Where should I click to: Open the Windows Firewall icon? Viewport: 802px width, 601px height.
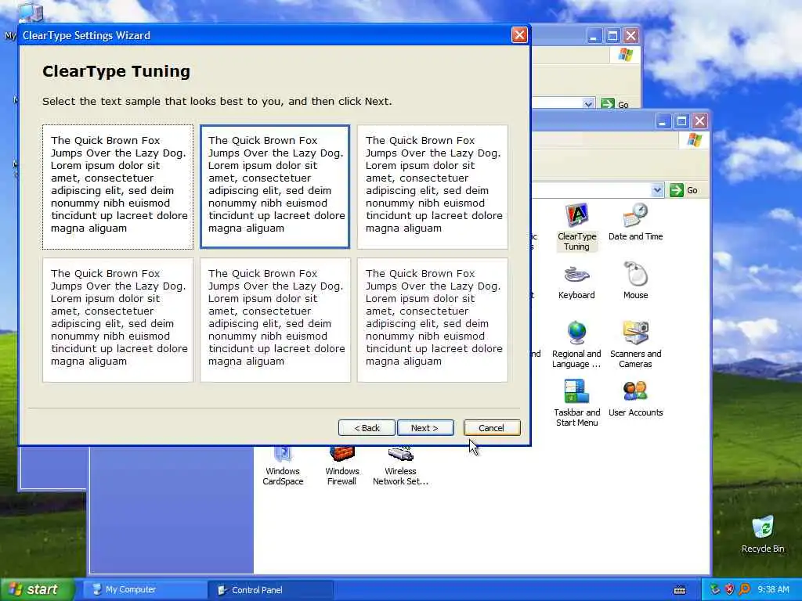pos(341,466)
